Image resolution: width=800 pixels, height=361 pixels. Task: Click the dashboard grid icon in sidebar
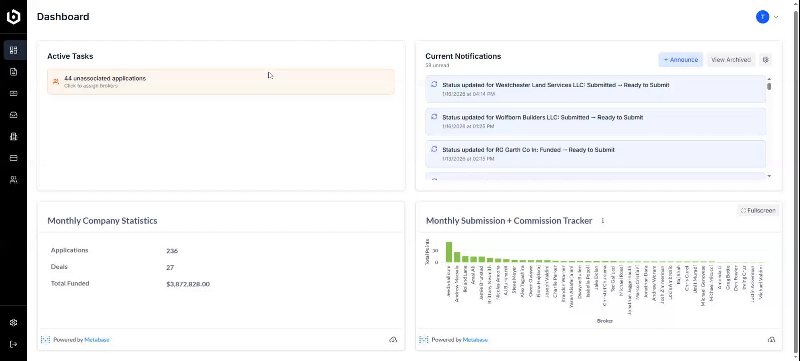14,50
